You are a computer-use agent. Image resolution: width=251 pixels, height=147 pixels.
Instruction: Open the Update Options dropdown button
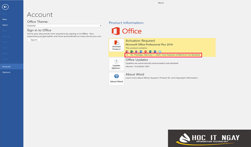[x=116, y=64]
